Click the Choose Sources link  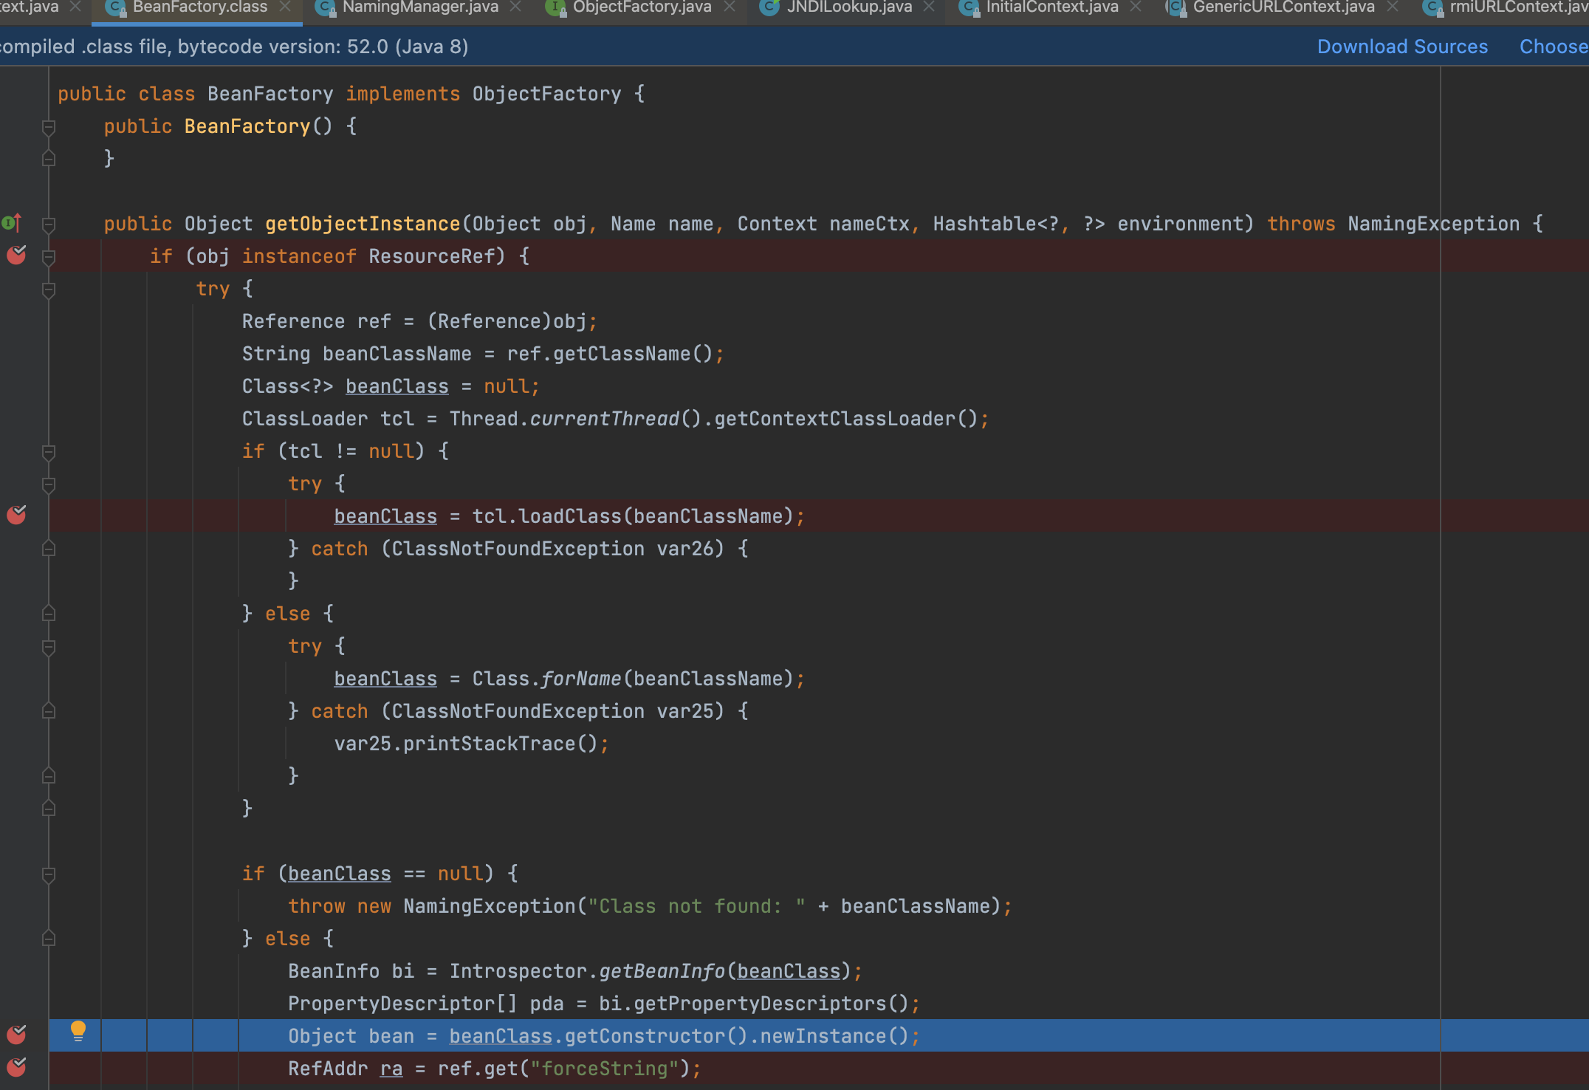(x=1554, y=47)
